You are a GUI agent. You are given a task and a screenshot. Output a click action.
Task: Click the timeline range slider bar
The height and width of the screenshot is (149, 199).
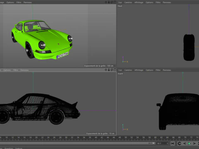pos(78,143)
